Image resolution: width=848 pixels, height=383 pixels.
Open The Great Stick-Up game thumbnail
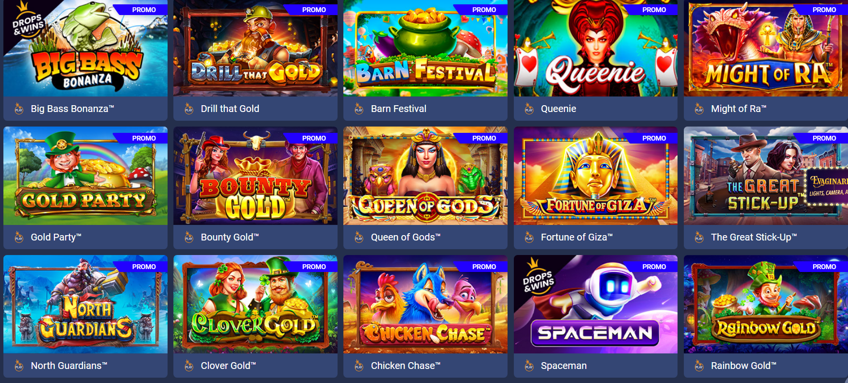click(766, 176)
